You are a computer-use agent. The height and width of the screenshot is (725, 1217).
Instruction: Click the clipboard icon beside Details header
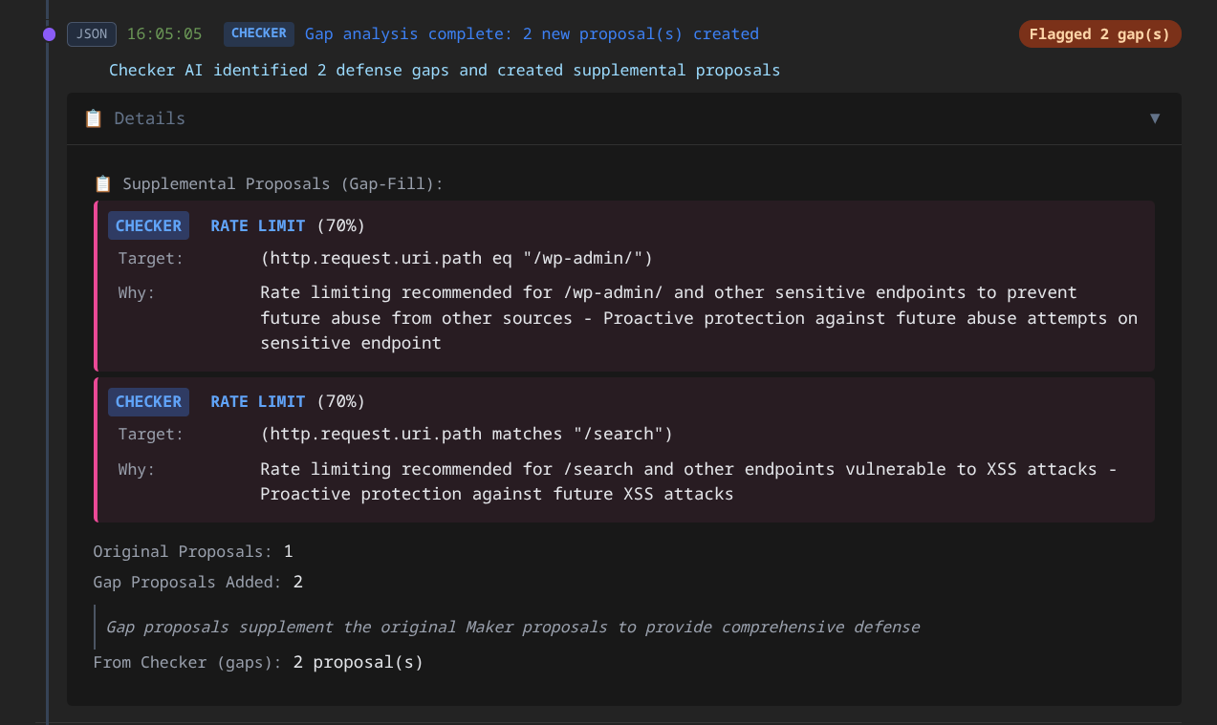click(92, 117)
